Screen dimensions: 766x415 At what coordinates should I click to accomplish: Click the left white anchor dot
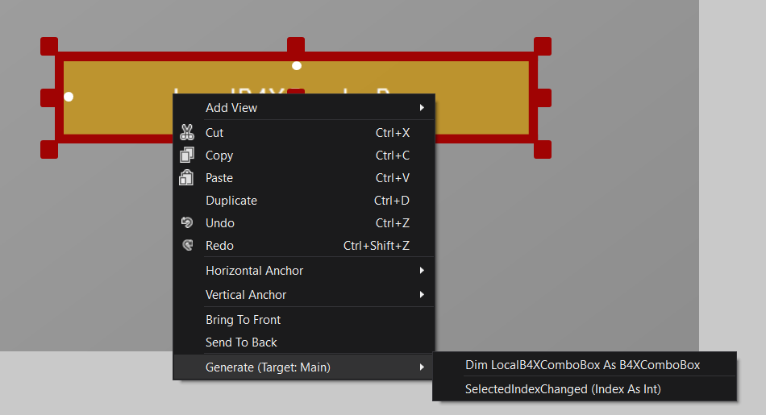click(x=69, y=97)
